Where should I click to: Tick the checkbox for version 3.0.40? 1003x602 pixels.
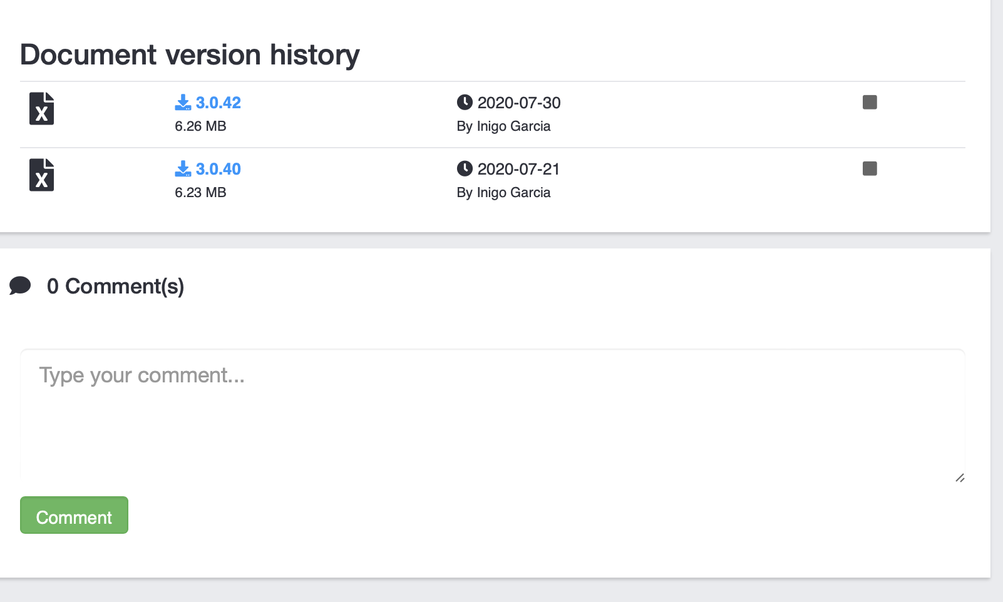870,168
